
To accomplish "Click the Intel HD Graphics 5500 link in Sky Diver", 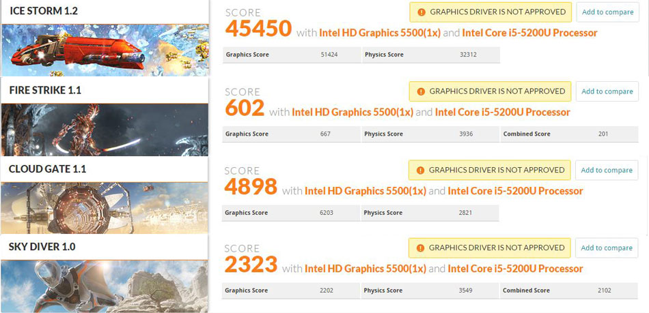I will [x=365, y=269].
